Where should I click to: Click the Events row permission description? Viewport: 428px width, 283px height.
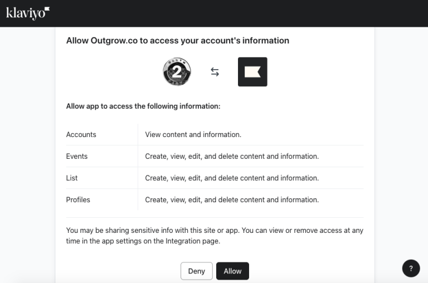(x=232, y=156)
